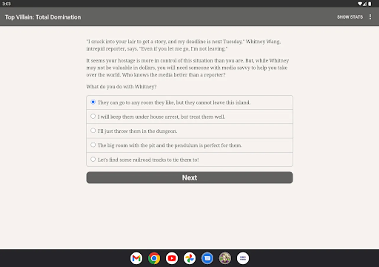Choose the house arrest option radio
This screenshot has width=379, height=267.
93,116
